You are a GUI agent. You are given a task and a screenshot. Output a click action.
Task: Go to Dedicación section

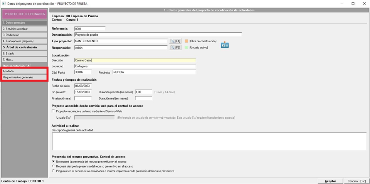coord(24,35)
